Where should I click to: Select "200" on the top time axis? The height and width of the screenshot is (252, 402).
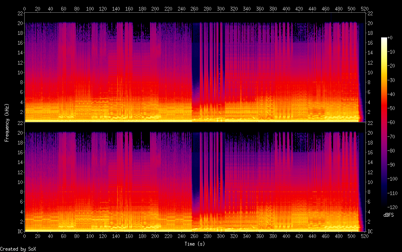(x=155, y=9)
